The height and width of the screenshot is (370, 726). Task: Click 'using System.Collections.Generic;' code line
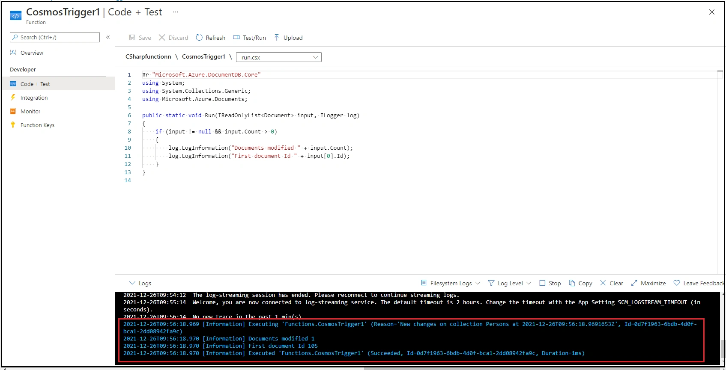coord(196,91)
